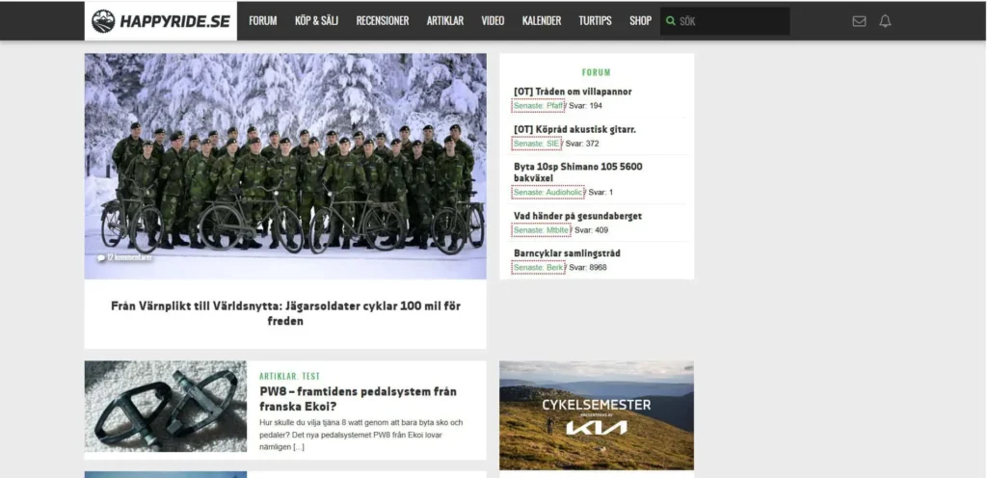
Task: Open Recensioner in navigation bar
Action: tap(382, 21)
